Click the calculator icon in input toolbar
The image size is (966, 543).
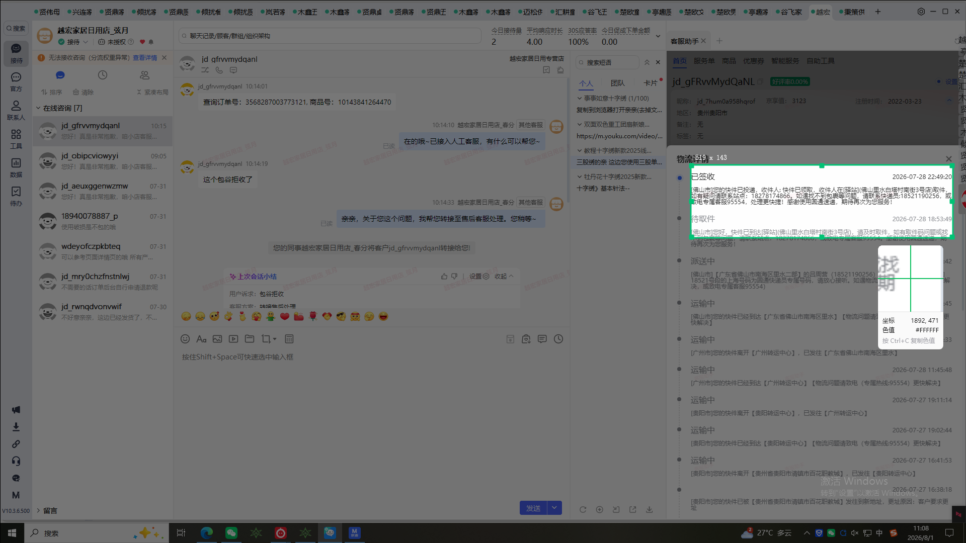289,339
